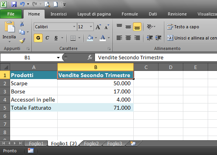Click the decrease indent icon

click(x=150, y=38)
